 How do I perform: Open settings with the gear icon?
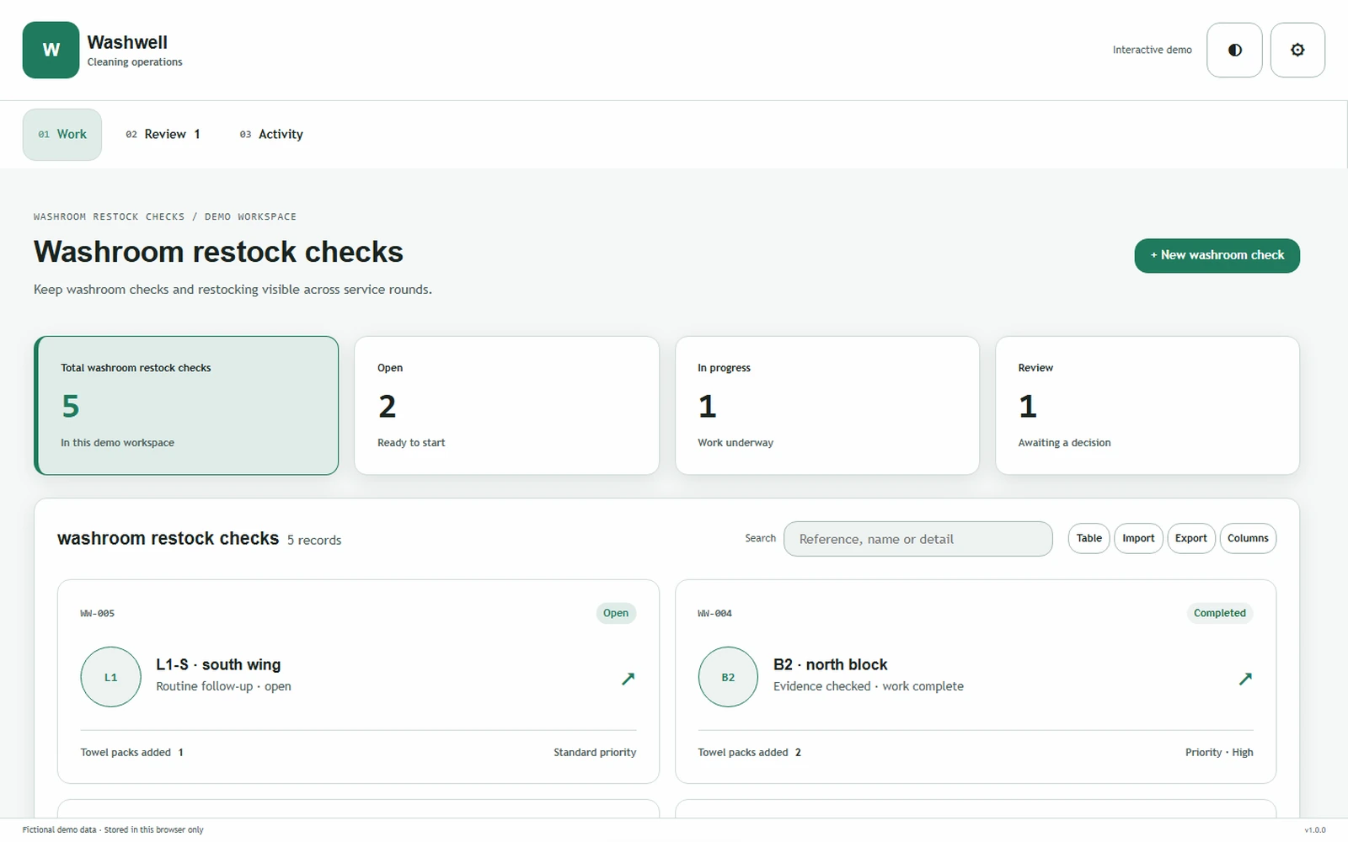pos(1297,51)
